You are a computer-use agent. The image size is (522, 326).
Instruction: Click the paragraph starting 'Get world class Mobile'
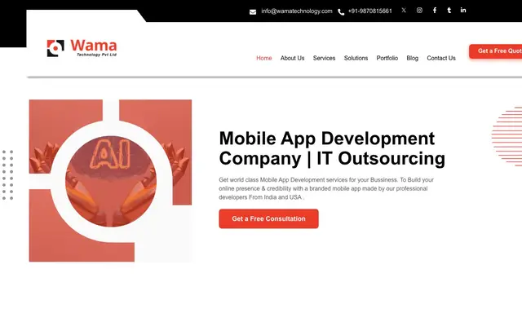pos(326,188)
